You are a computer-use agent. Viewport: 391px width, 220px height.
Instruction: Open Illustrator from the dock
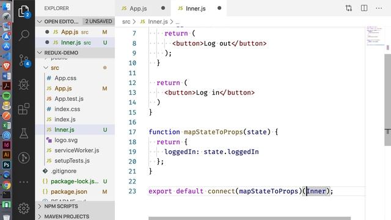tap(7, 155)
